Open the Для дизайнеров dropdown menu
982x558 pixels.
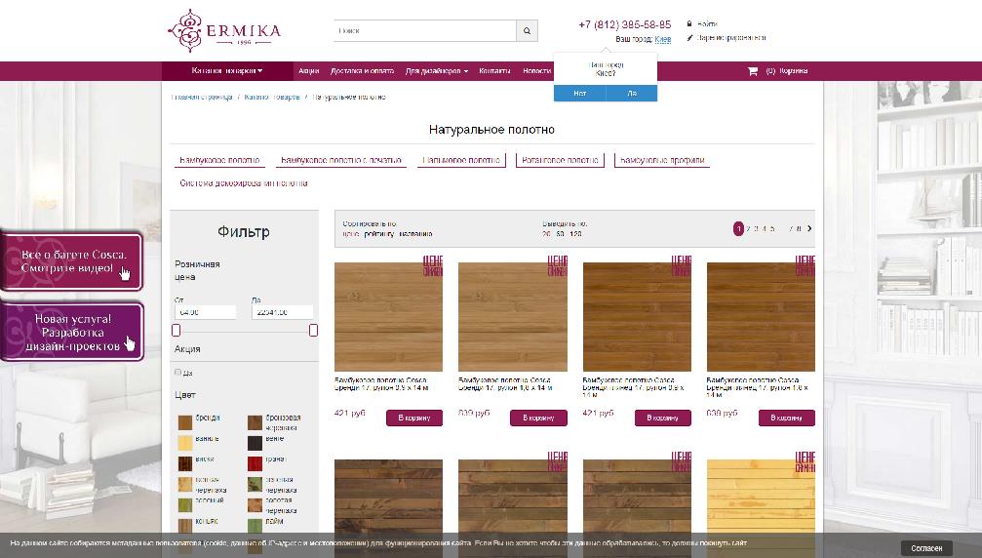437,71
